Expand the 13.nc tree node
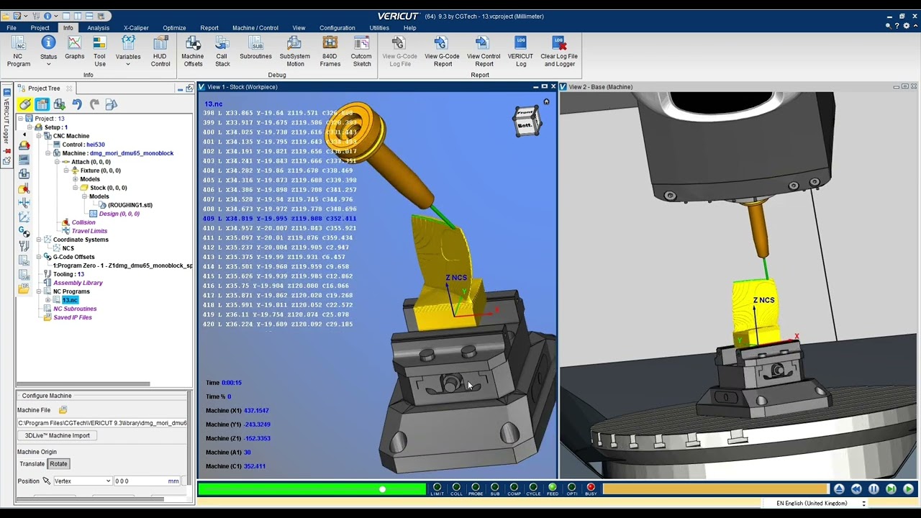 (x=48, y=300)
